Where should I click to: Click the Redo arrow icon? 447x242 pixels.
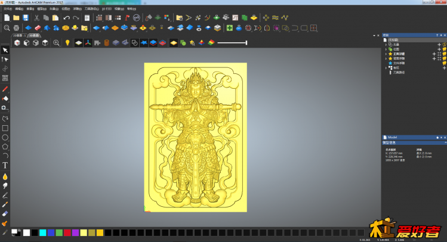coord(76,18)
